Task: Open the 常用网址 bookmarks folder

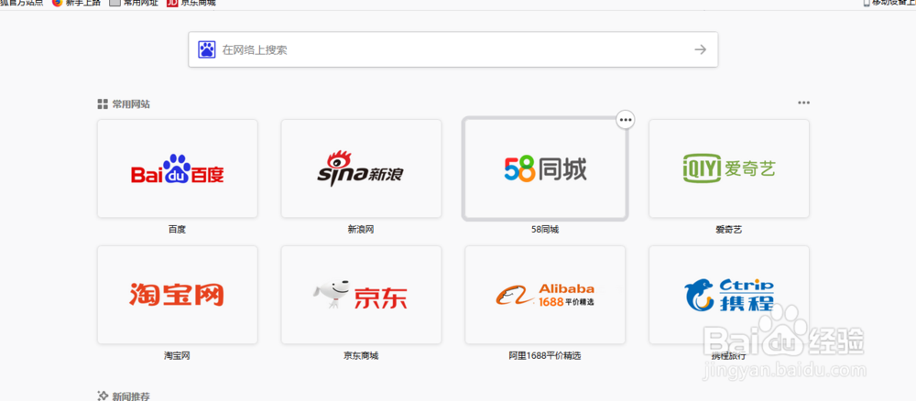Action: tap(134, 3)
